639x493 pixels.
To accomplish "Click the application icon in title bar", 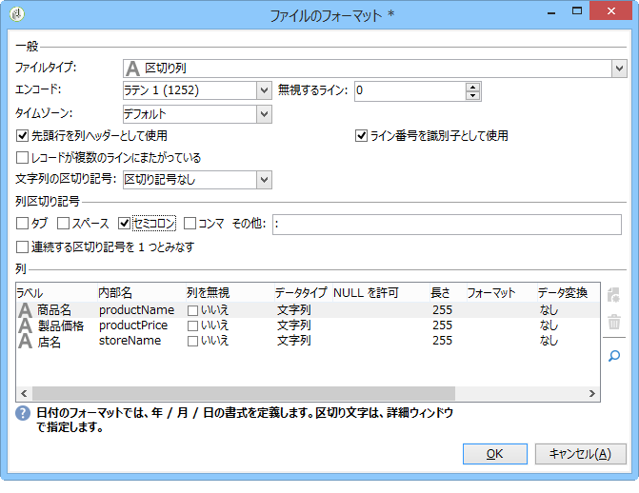I will pyautogui.click(x=17, y=14).
